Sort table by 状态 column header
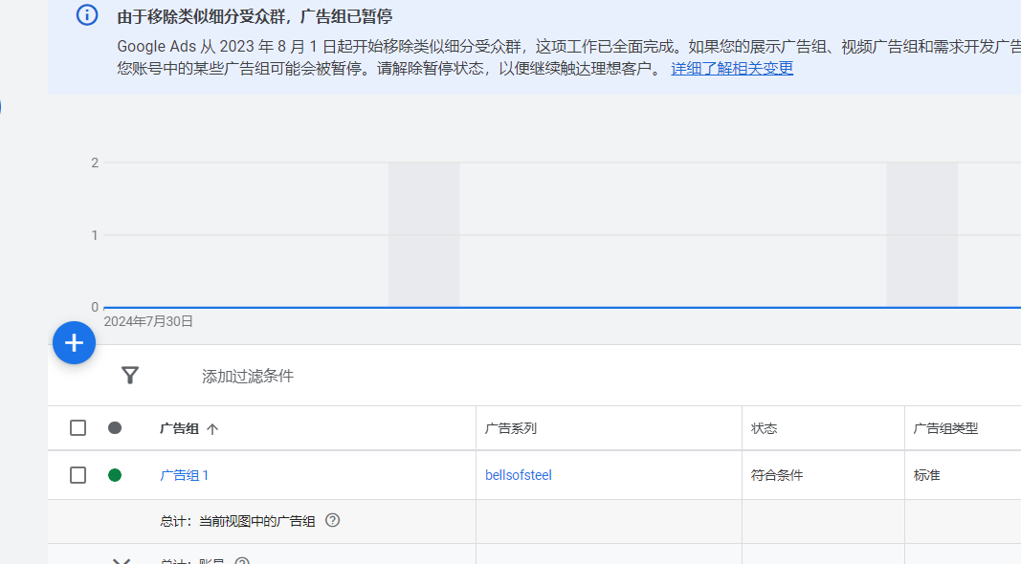The image size is (1021, 564). (765, 428)
